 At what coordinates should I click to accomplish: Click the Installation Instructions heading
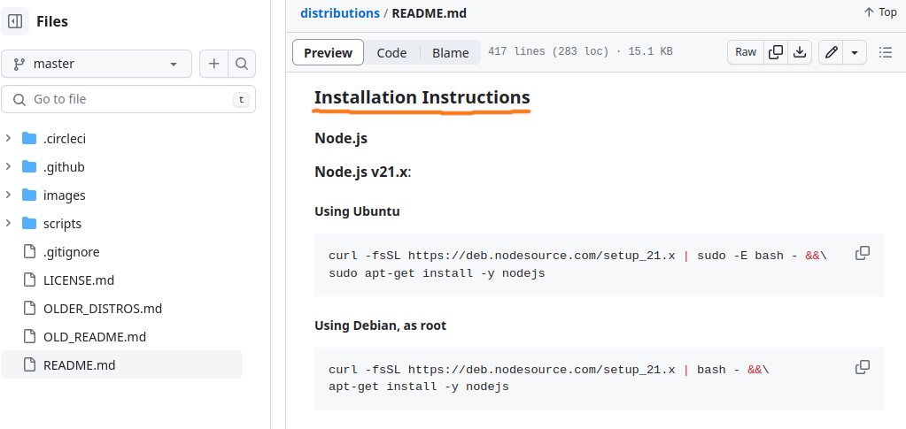tap(422, 97)
